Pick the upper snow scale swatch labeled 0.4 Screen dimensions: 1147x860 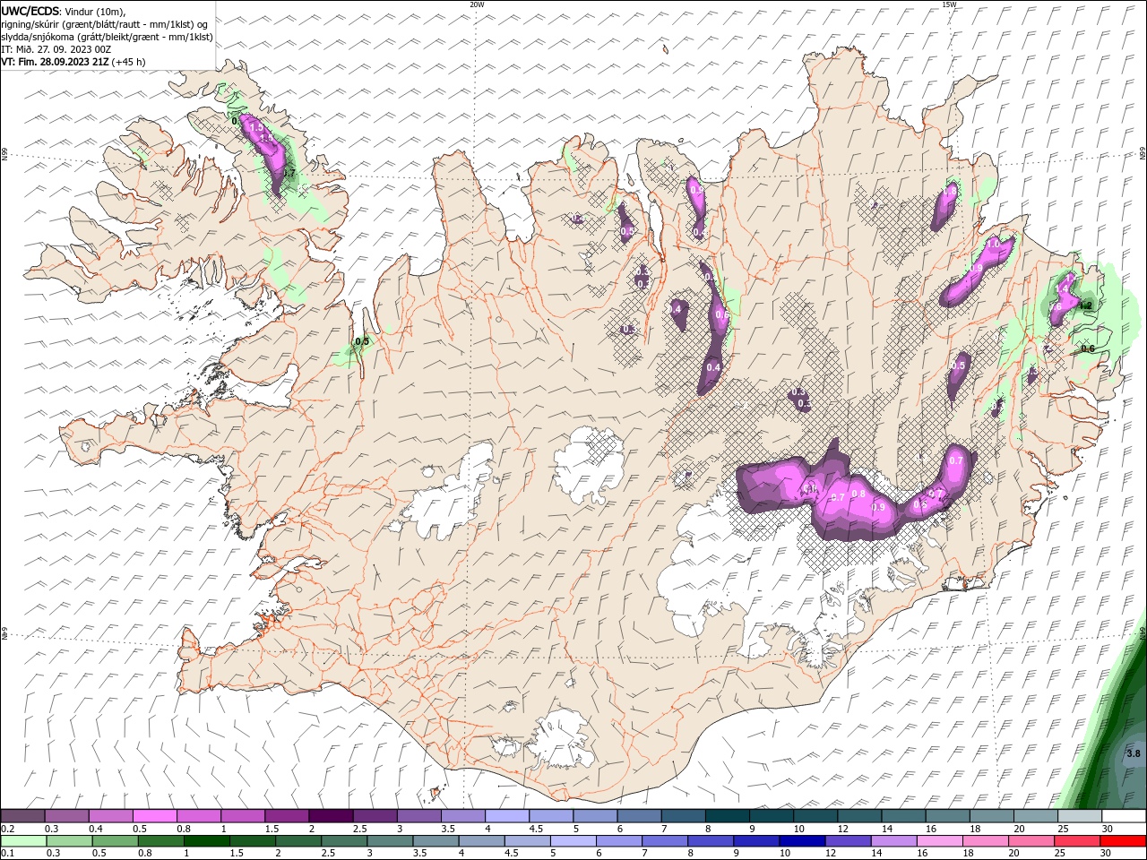[x=110, y=816]
